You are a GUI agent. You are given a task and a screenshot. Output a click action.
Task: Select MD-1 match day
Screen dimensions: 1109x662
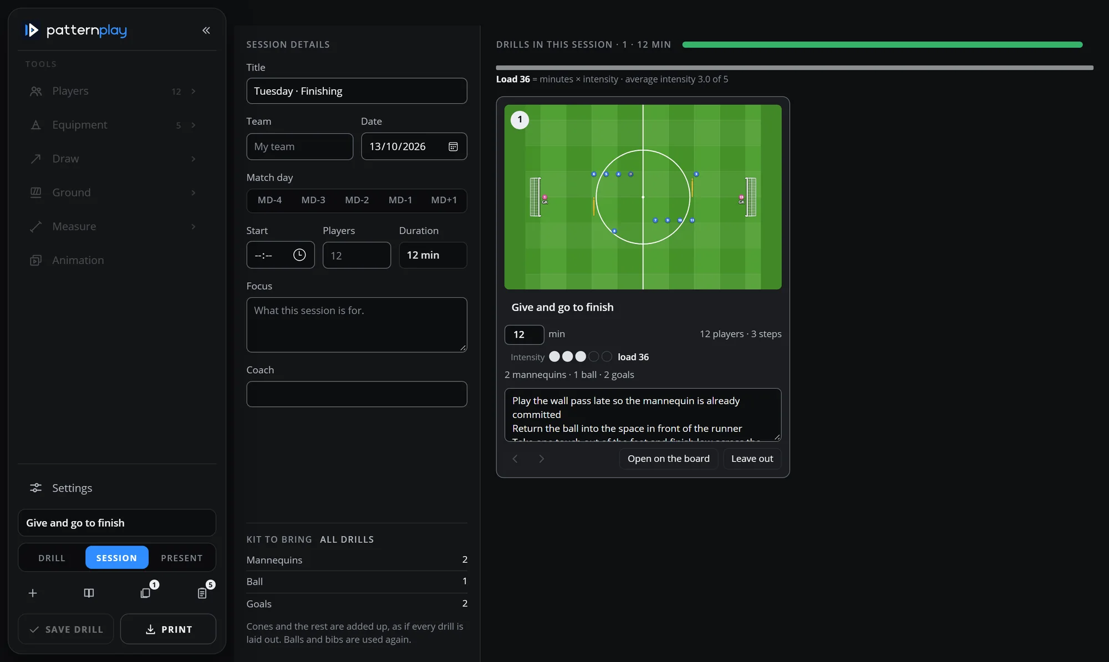coord(400,200)
